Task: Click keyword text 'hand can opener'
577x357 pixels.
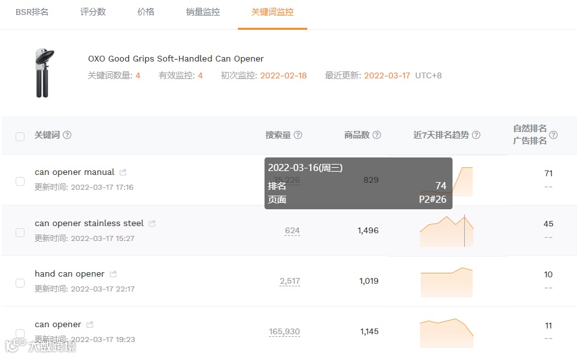Action: click(69, 274)
